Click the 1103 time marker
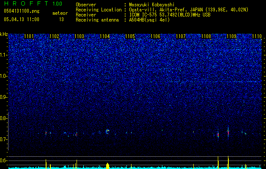Screen dimensions: 266x169 [80, 36]
